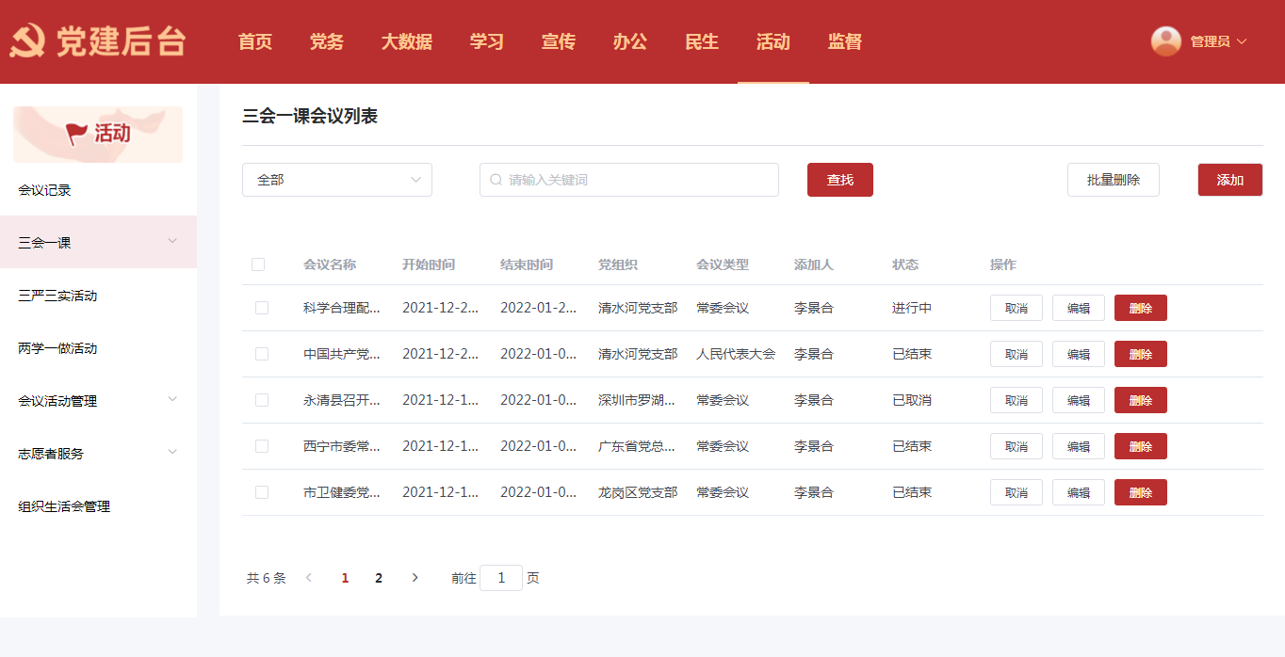Expand the 志愿者服务 sidebar section
The image size is (1285, 657).
pyautogui.click(x=172, y=452)
